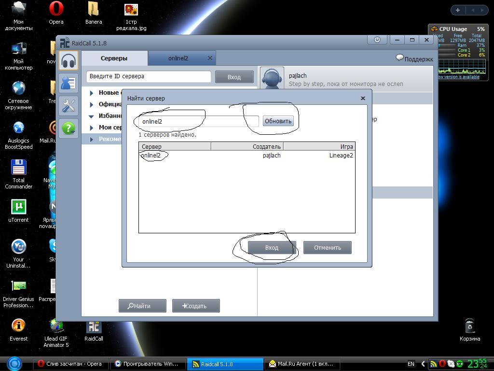
Task: Click pajlach creator cell
Action: (x=272, y=156)
